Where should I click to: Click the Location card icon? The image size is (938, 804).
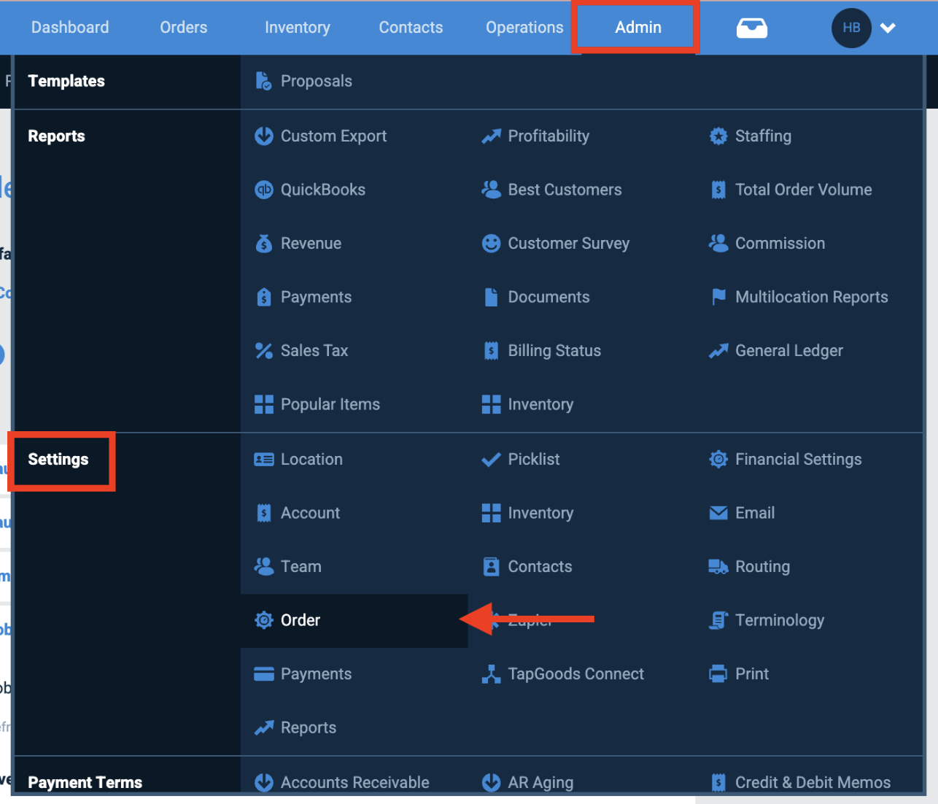click(x=263, y=459)
